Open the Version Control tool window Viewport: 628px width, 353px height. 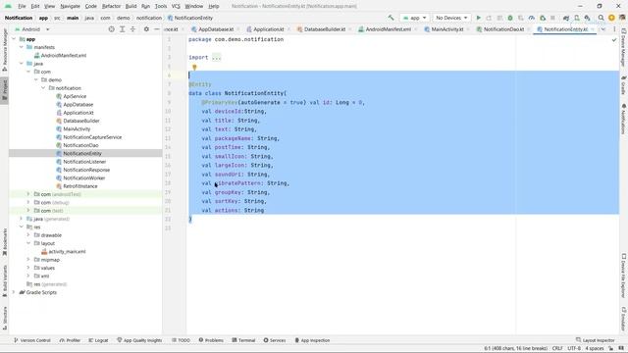pyautogui.click(x=32, y=340)
